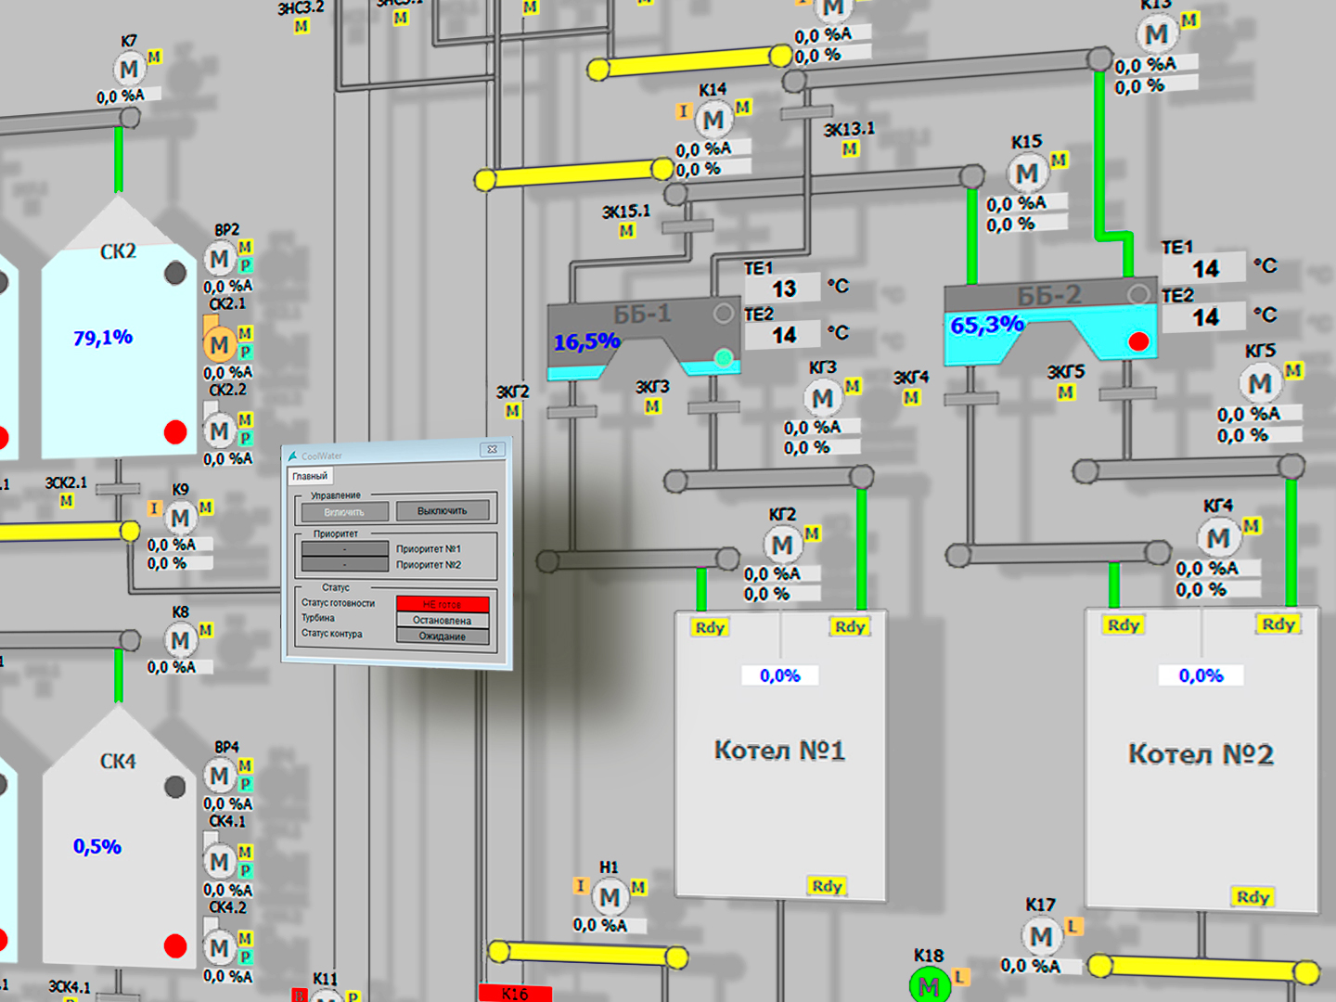Toggle the I interlock badge on К14
This screenshot has height=1002, width=1336.
click(684, 111)
